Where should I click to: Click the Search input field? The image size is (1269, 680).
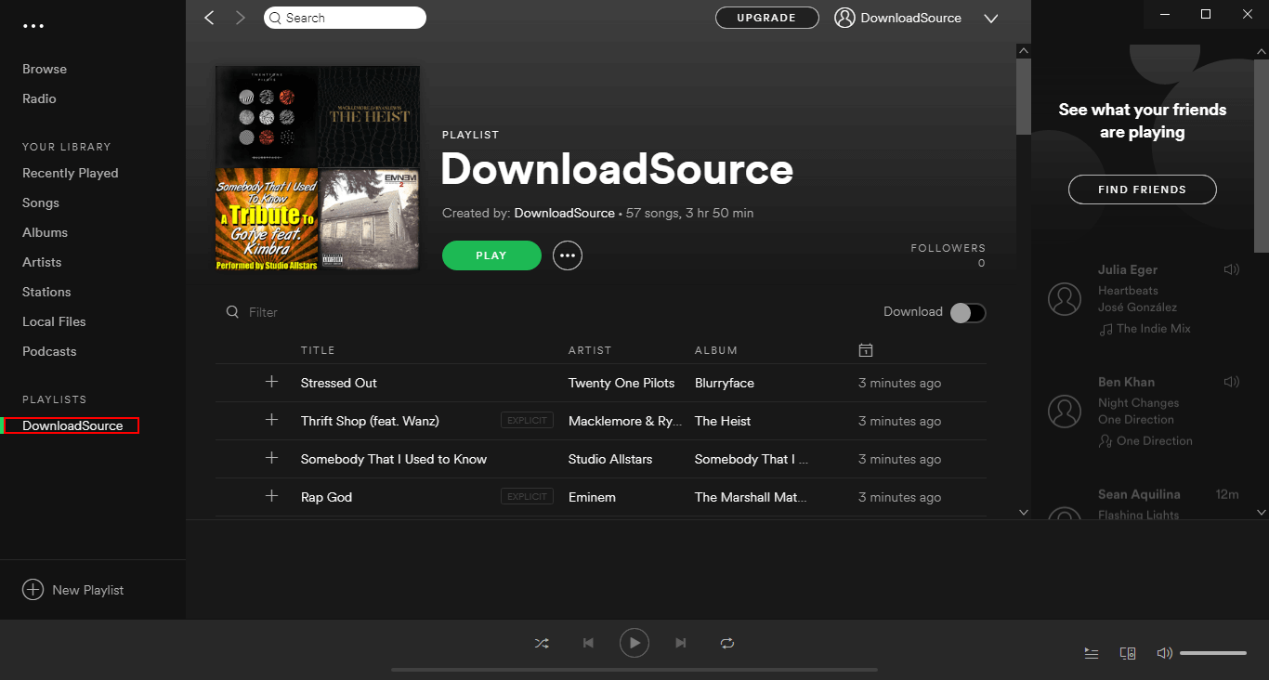click(x=345, y=18)
